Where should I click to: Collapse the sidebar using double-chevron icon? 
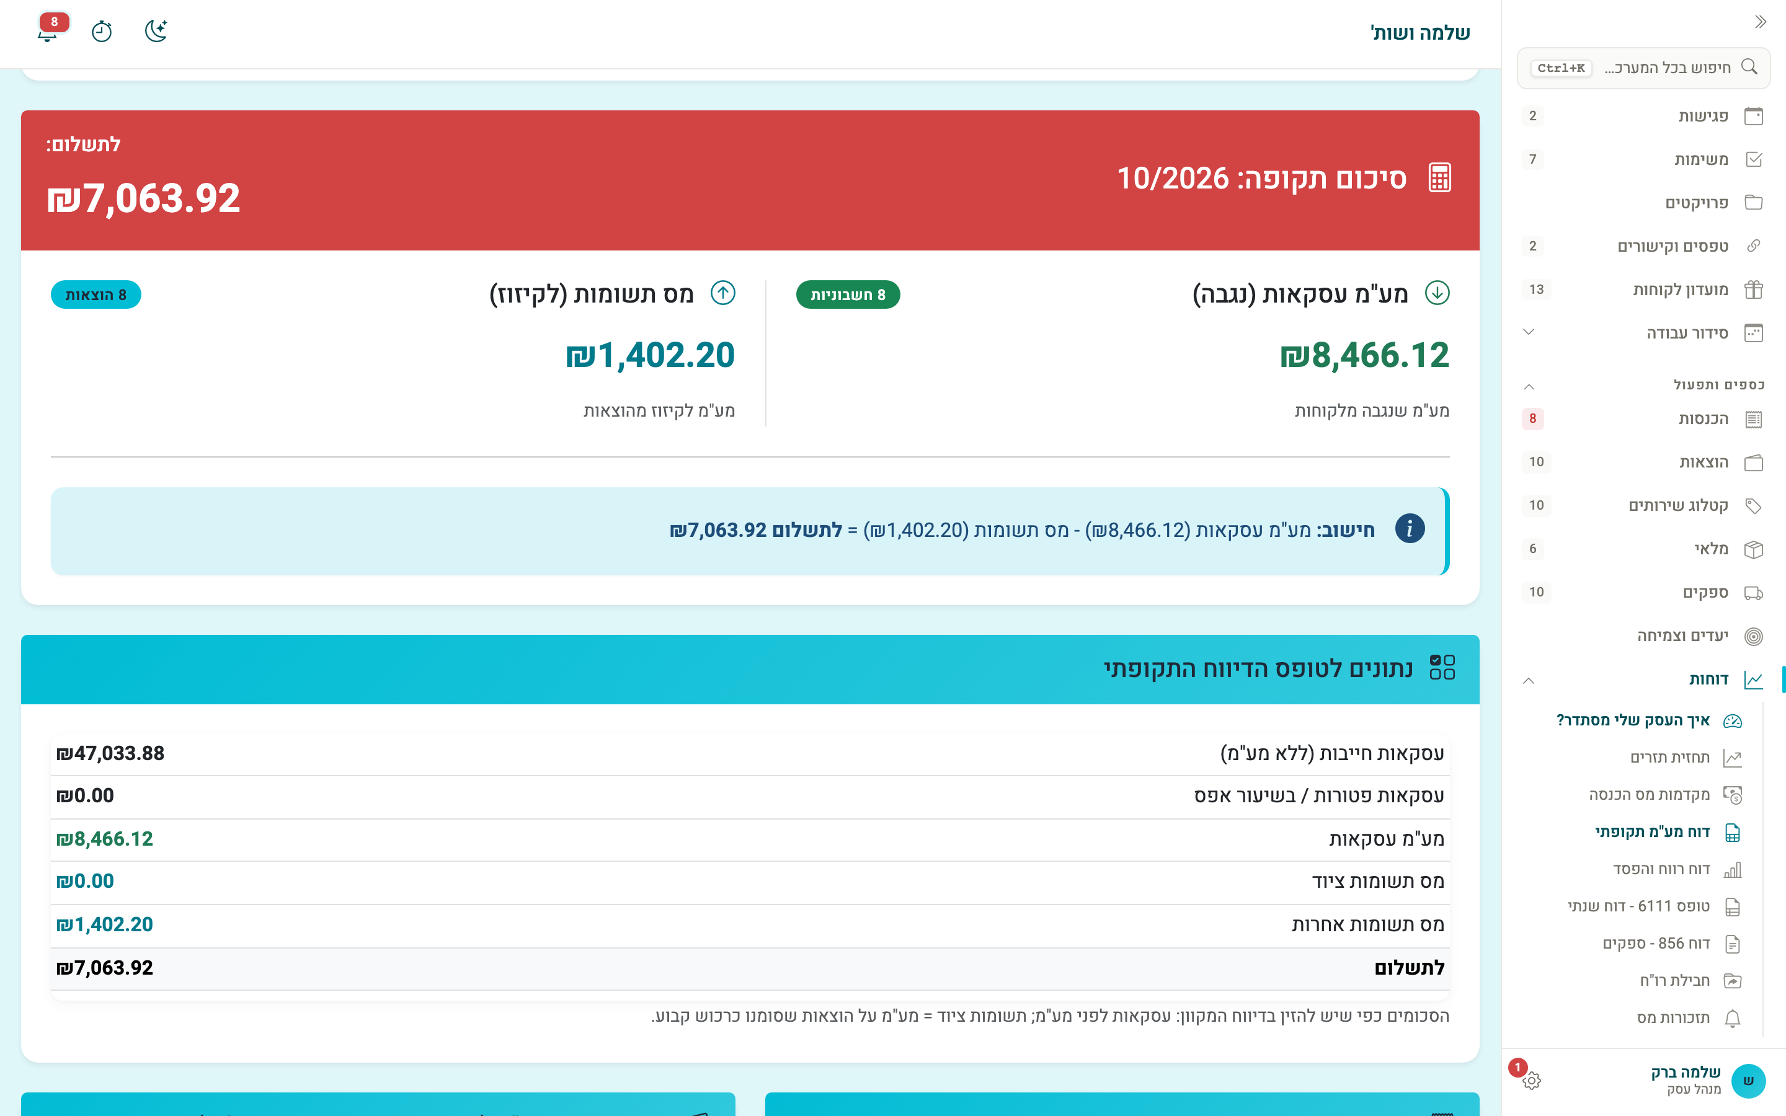(x=1760, y=22)
